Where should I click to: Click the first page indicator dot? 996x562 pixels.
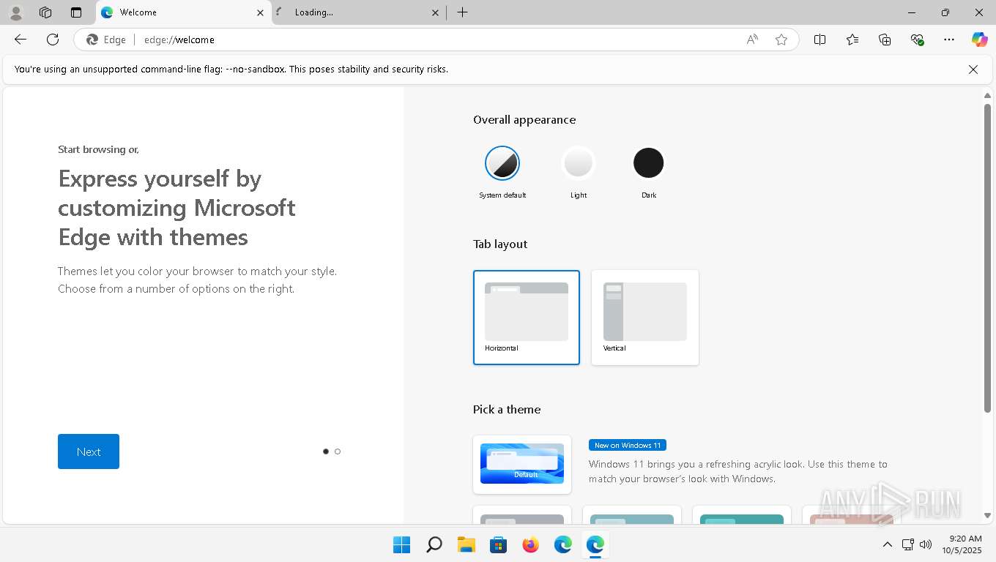pyautogui.click(x=326, y=452)
